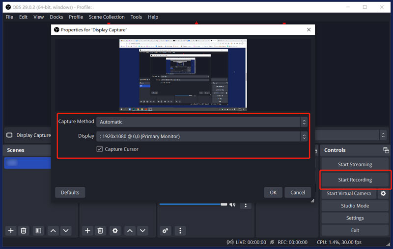
Task: Open the dropdown arrows beside Display Capture toolbar
Action: point(383,135)
